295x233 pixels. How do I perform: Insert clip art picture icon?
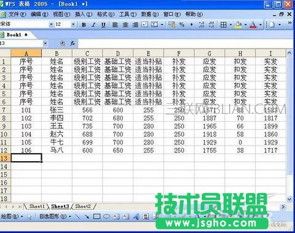pyautogui.click(x=146, y=216)
